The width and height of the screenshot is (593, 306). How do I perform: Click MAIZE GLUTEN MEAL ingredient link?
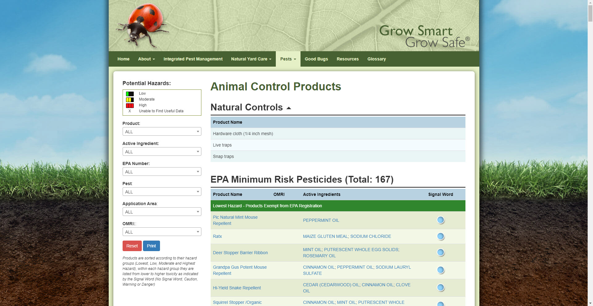[x=325, y=236]
